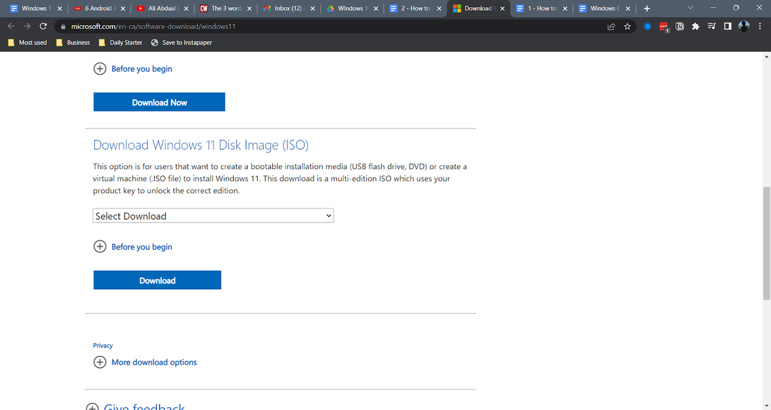Close the 6 Android tab

[x=122, y=8]
